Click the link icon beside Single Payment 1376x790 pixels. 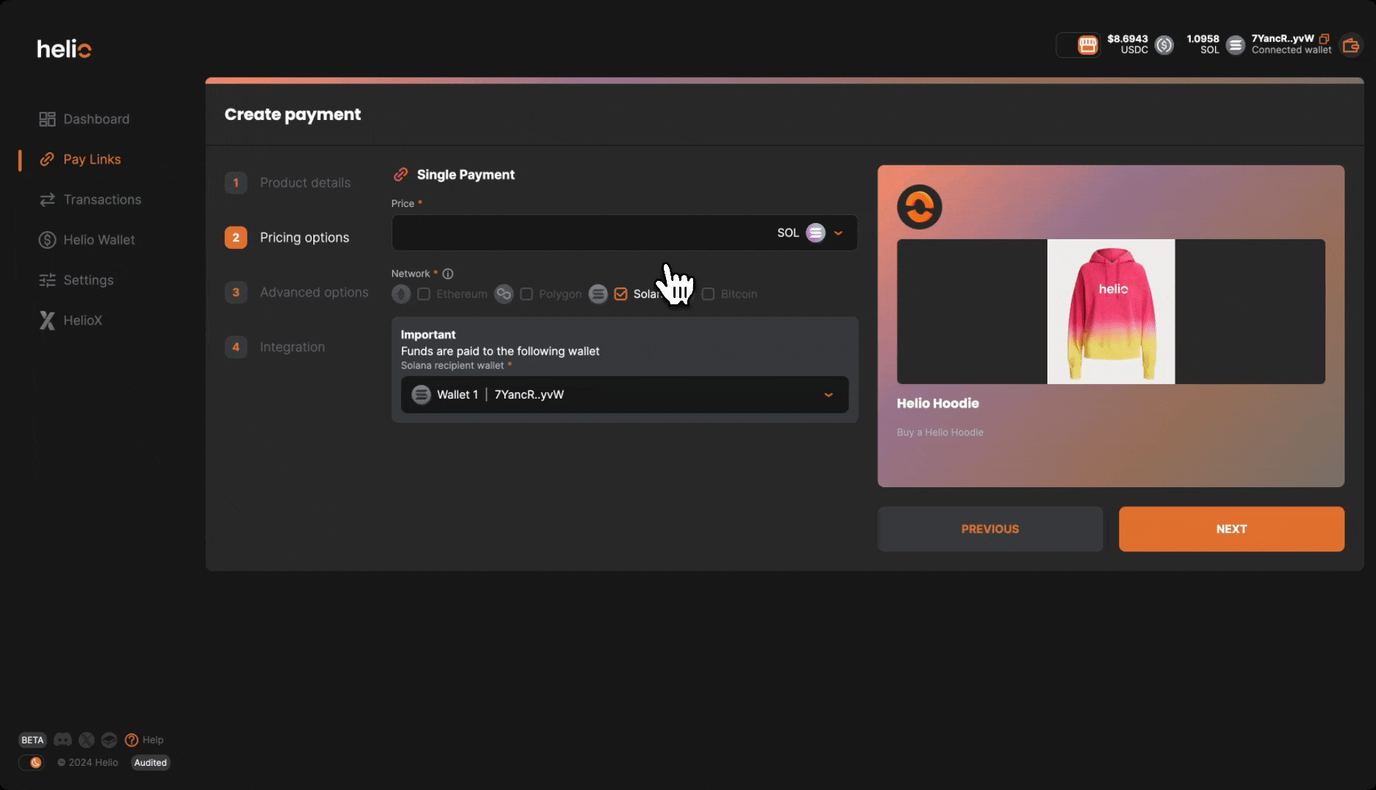tap(400, 174)
